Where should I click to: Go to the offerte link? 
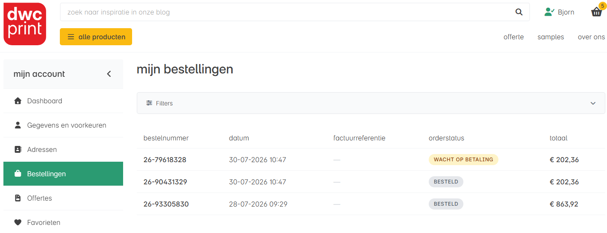[x=513, y=37]
